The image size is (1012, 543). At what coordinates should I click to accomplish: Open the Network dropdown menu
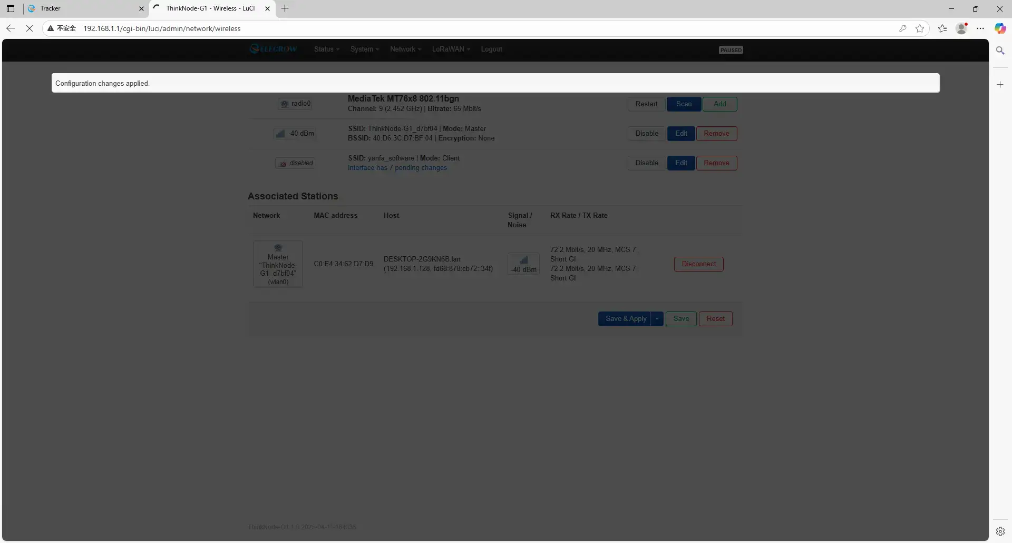[x=405, y=49]
